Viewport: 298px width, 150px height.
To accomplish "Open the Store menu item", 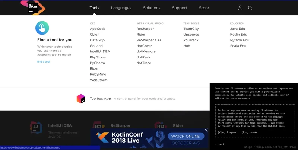I will point(204,8).
